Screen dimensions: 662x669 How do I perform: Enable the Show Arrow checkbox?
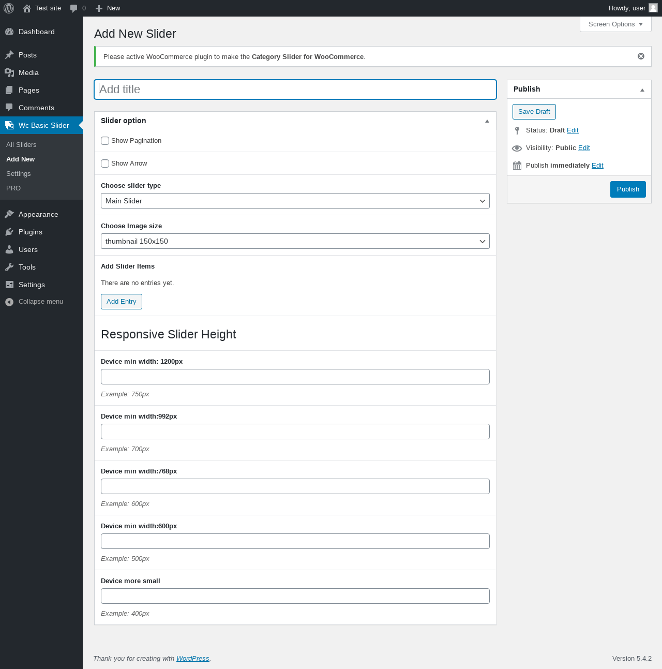point(105,163)
